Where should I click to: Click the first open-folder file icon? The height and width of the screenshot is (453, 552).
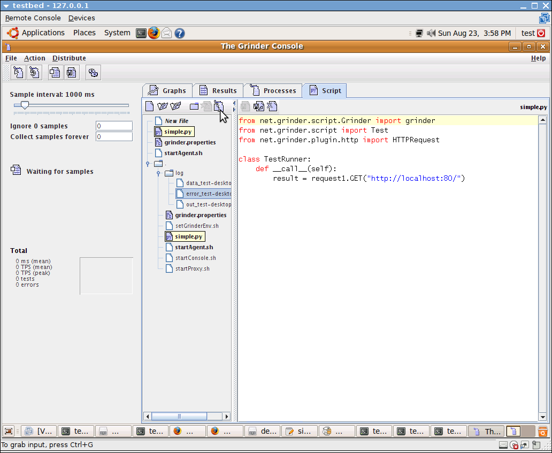tap(162, 106)
